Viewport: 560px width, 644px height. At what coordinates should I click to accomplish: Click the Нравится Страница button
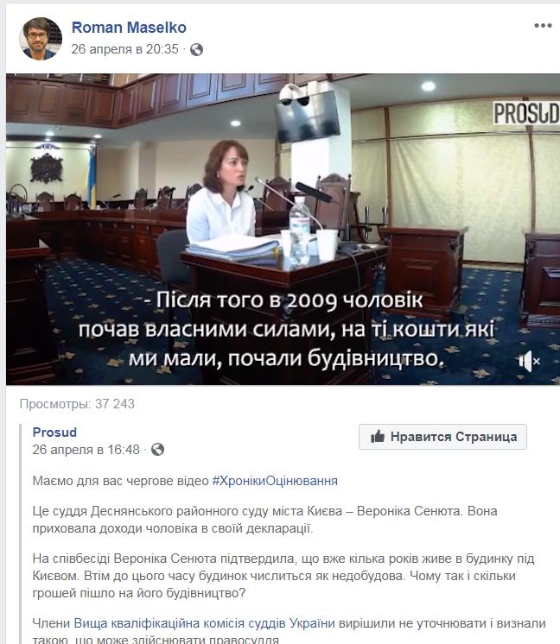(442, 437)
